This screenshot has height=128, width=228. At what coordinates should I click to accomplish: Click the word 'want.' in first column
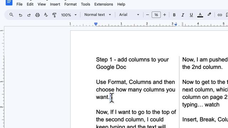pyautogui.click(x=103, y=97)
